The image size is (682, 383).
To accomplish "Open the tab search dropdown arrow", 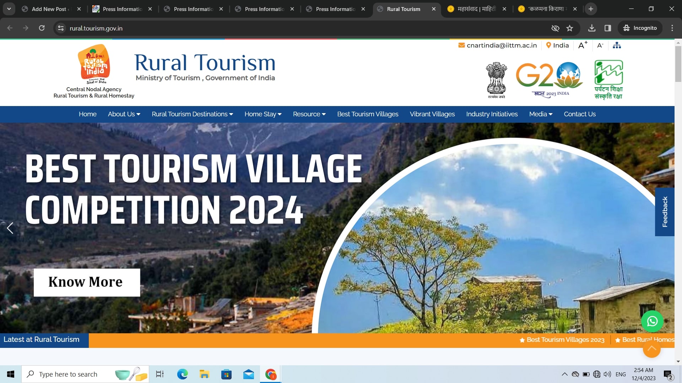I will tap(9, 9).
